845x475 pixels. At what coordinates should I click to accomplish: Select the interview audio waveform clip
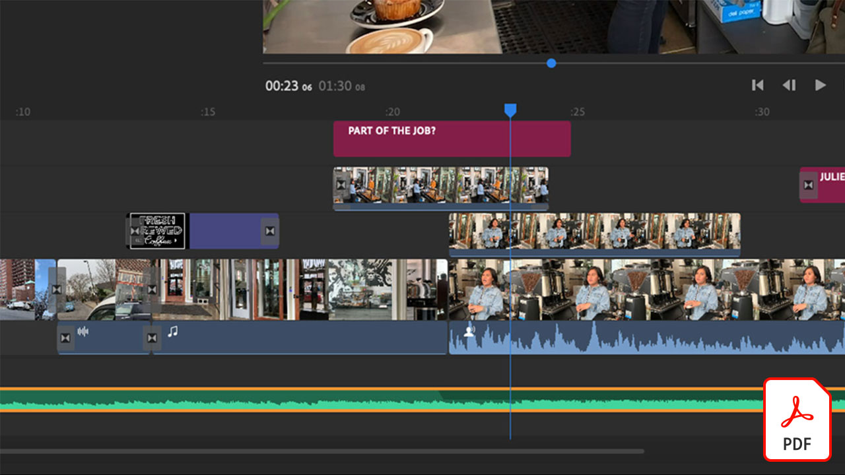coord(647,338)
